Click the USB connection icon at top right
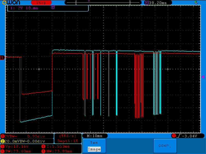The width and height of the screenshot is (206, 154). pyautogui.click(x=196, y=3)
